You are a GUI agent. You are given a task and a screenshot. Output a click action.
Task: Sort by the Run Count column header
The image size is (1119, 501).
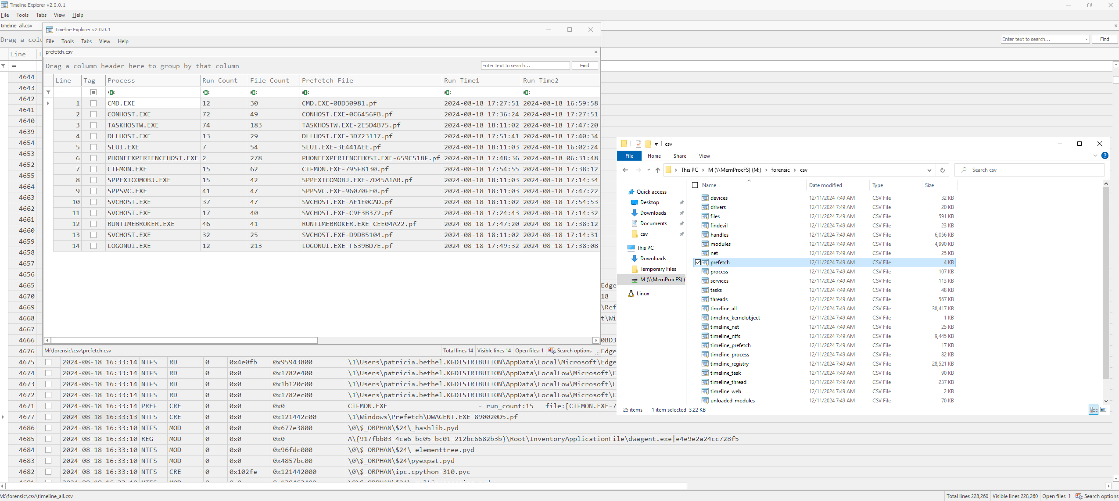(x=220, y=80)
